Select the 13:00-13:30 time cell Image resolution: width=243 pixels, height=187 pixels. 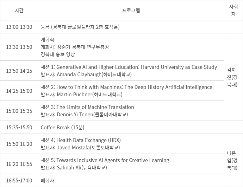pyautogui.click(x=19, y=27)
